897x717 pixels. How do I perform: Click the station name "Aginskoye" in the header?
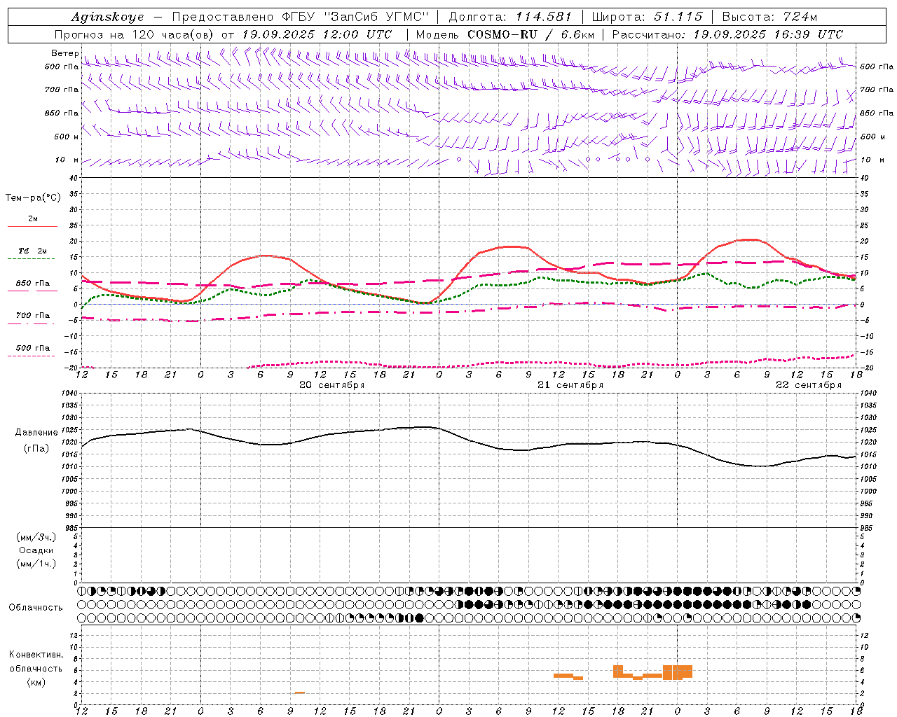click(108, 17)
